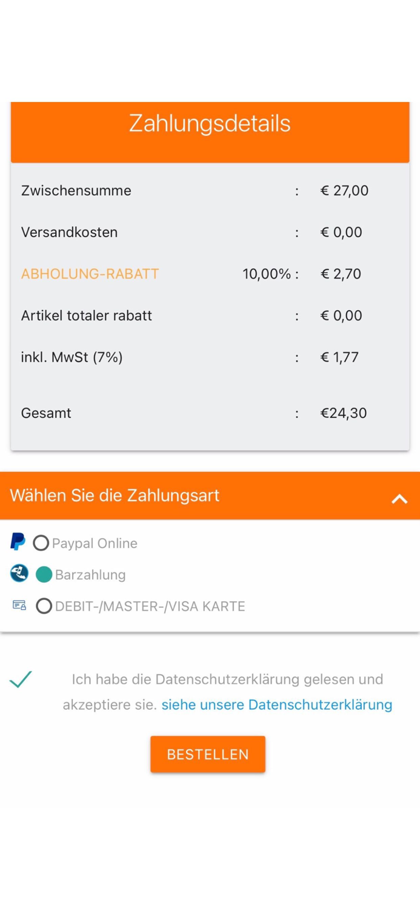420x910 pixels.
Task: Select the Barzahlung radio button
Action: 44,575
